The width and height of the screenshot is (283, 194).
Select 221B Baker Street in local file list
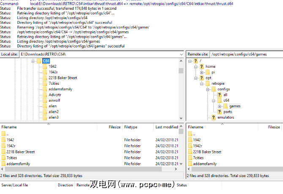click(x=20, y=152)
